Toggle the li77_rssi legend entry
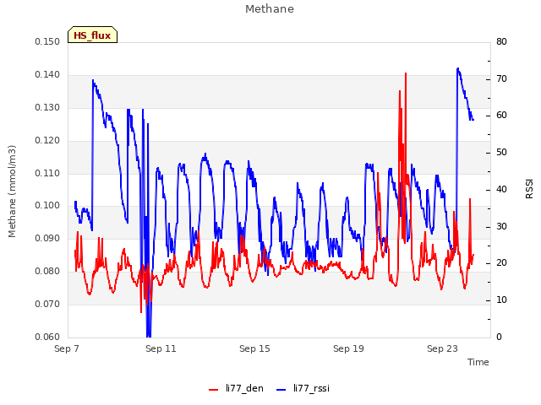Screen dimensions: 541x405 [303, 388]
